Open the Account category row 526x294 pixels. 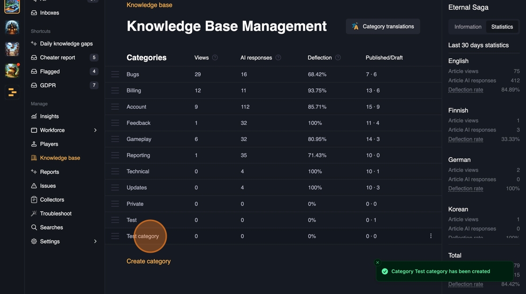click(137, 107)
